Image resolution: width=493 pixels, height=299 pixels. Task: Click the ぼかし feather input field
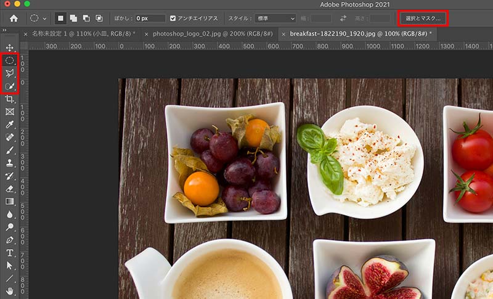150,18
